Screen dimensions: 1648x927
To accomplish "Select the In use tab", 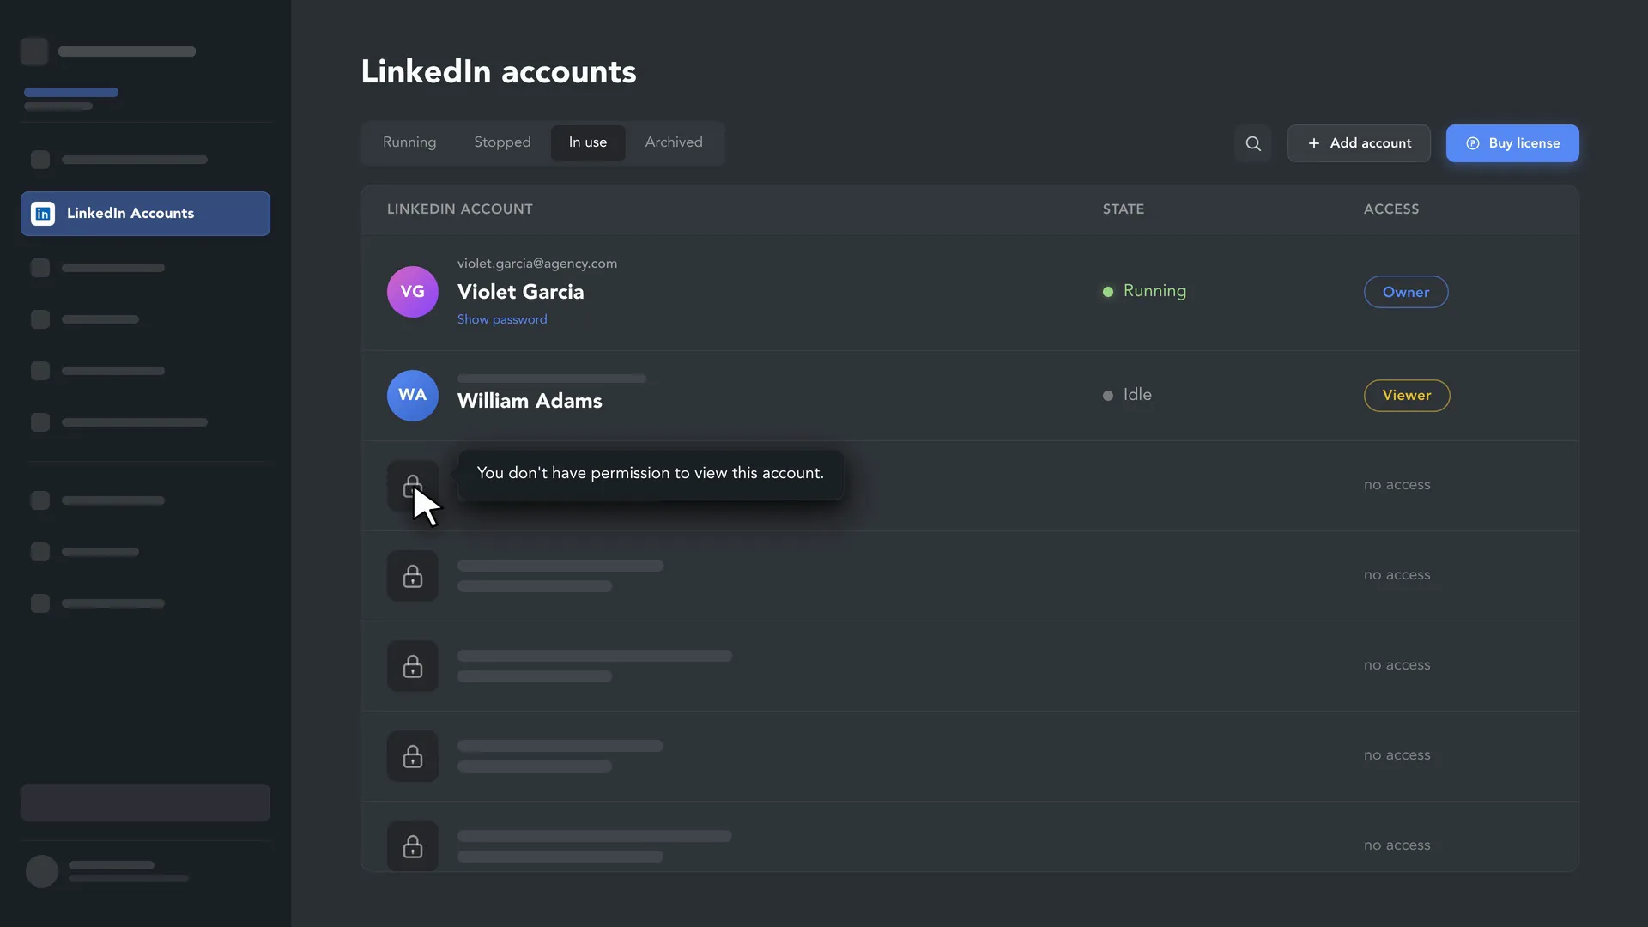I will 588,142.
